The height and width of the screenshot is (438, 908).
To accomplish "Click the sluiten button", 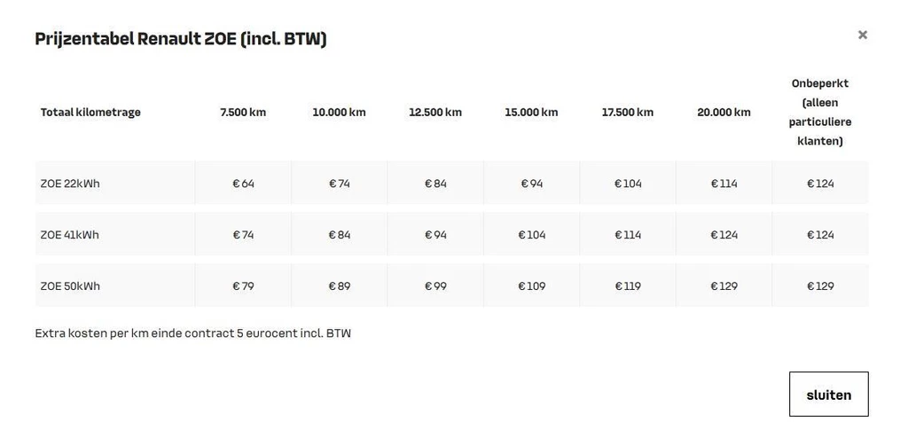I will tap(828, 395).
